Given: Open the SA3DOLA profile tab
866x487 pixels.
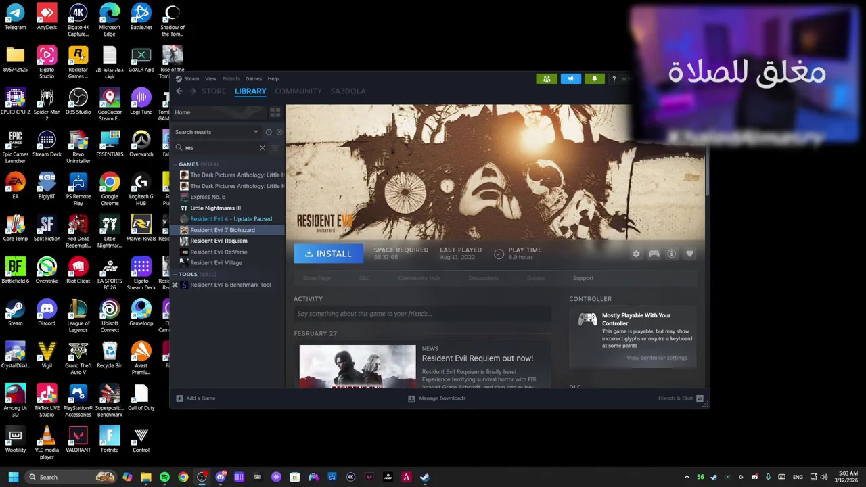Looking at the screenshot, I should point(348,91).
